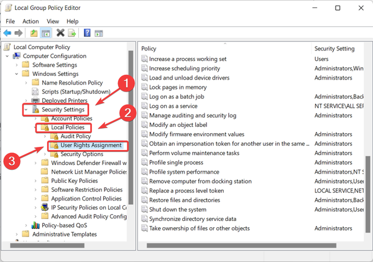Toggle Show/Hide Console Tree icon
Image resolution: width=373 pixels, height=262 pixels.
coord(45,33)
